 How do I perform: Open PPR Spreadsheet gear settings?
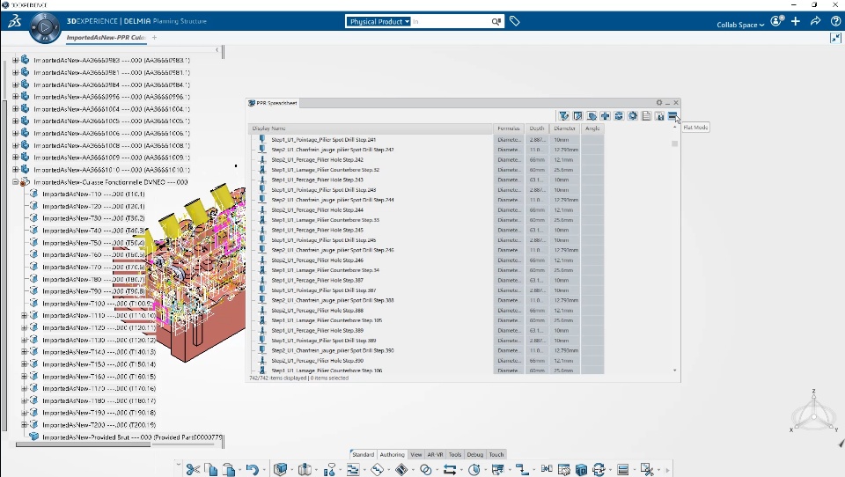click(x=658, y=103)
